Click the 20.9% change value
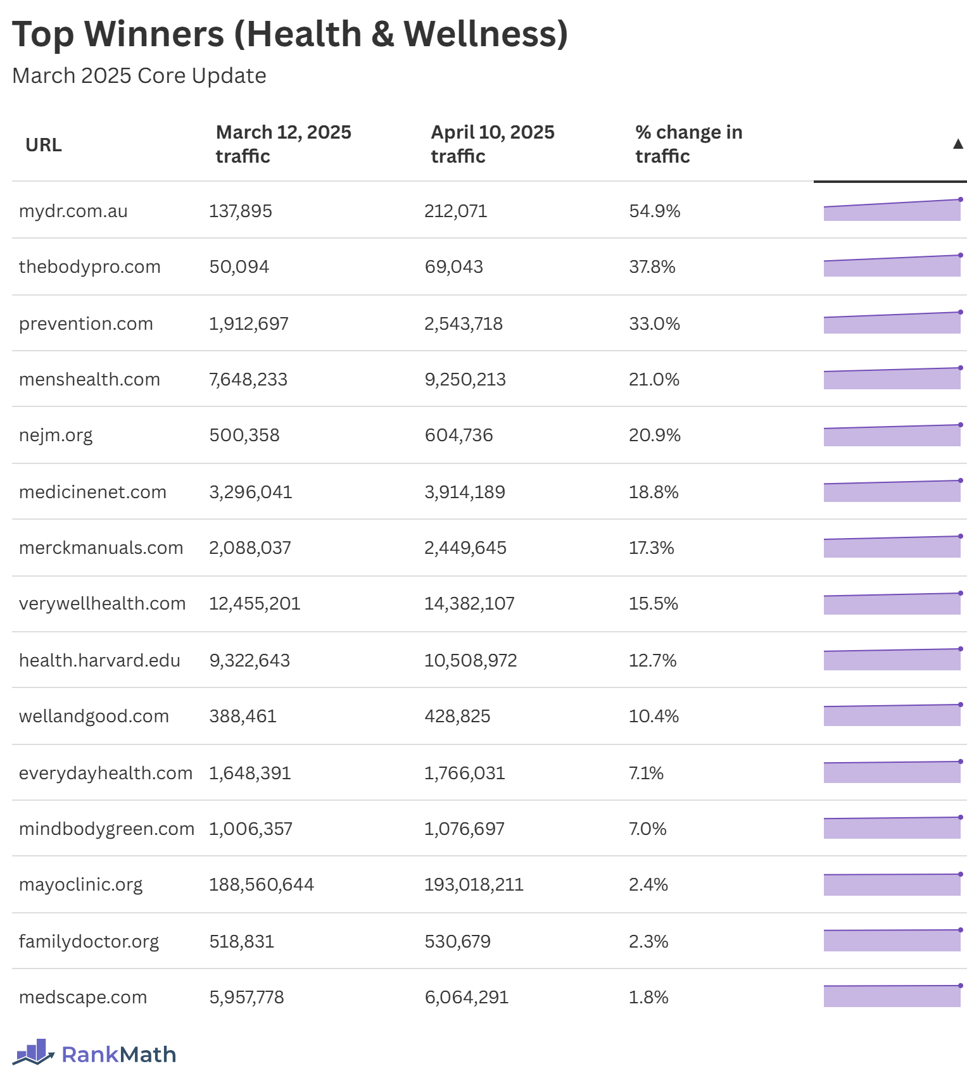Screen dimensions: 967x1078 point(655,435)
